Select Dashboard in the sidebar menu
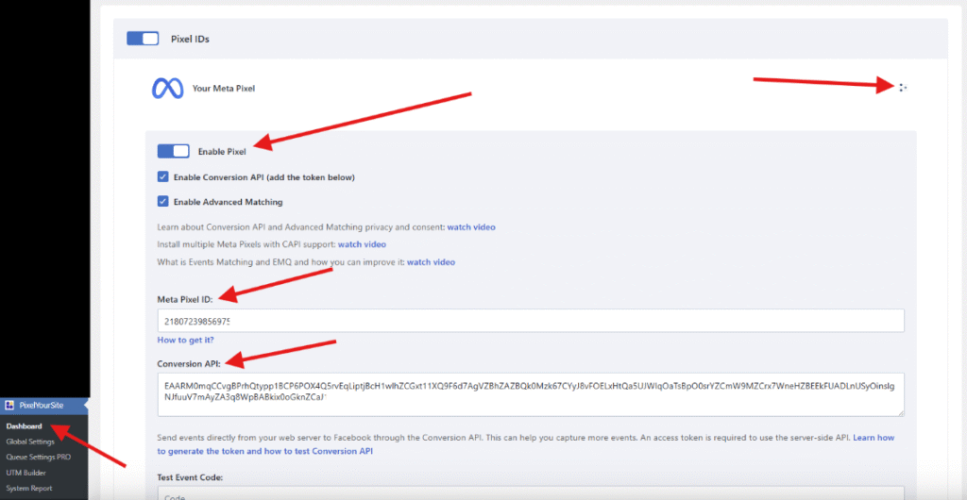 pyautogui.click(x=24, y=426)
